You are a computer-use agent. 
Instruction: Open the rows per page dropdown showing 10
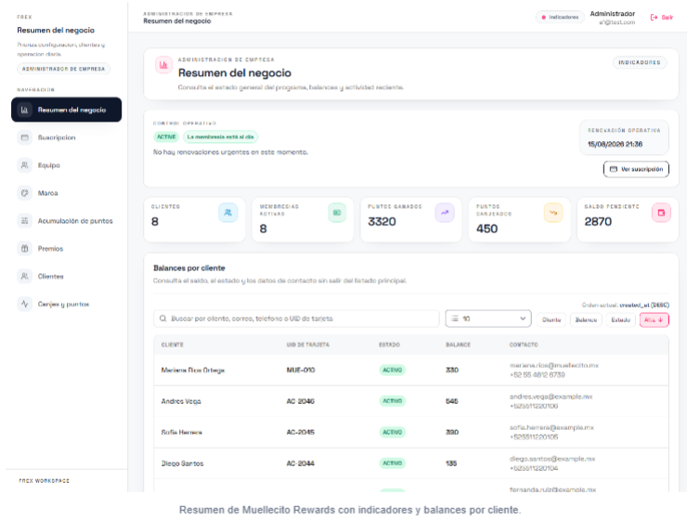[488, 319]
